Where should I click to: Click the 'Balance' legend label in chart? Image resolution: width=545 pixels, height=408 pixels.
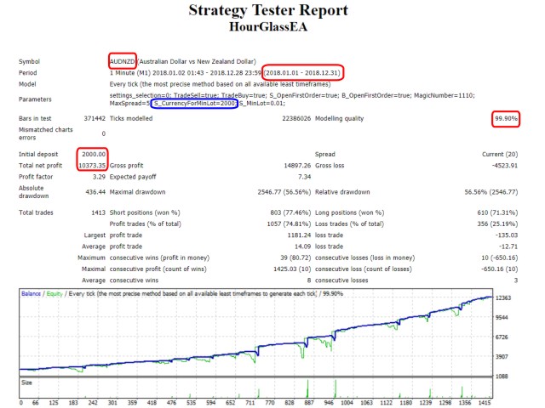(31, 294)
